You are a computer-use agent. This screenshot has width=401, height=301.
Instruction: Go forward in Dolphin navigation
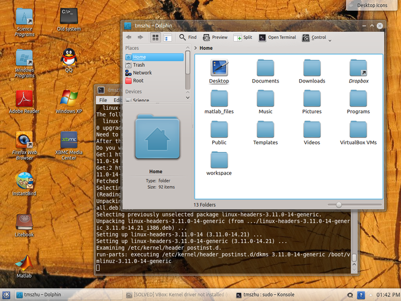point(140,37)
